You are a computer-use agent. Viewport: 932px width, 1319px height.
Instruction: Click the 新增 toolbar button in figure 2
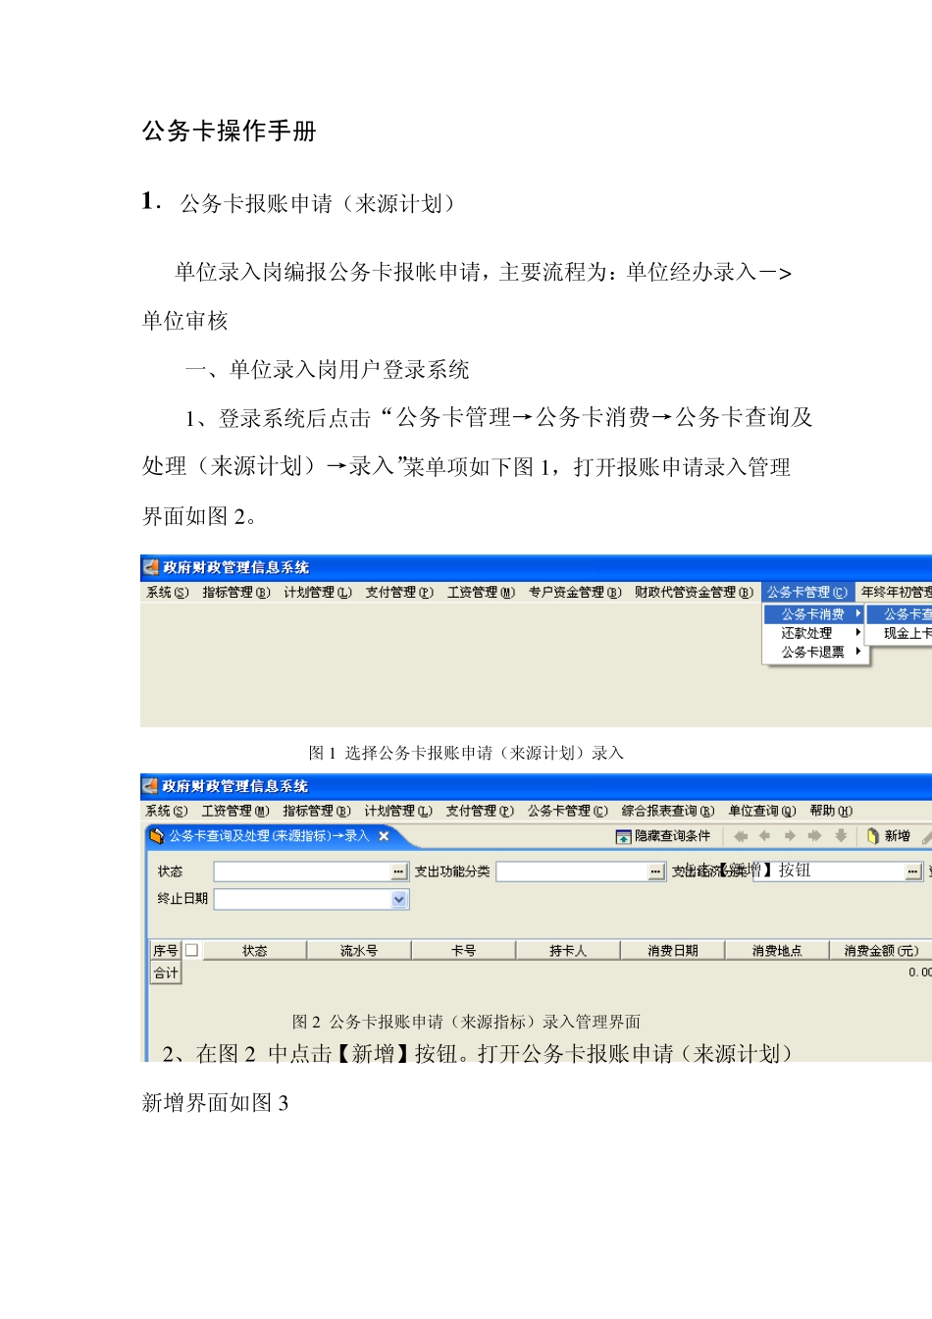pyautogui.click(x=890, y=836)
